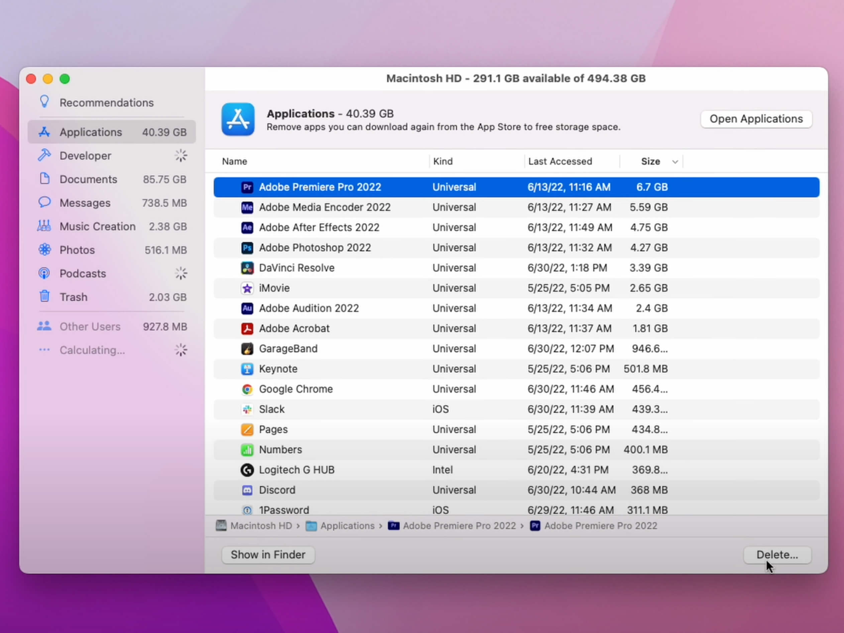
Task: Select the Photos 516.1 MB category
Action: pos(112,250)
